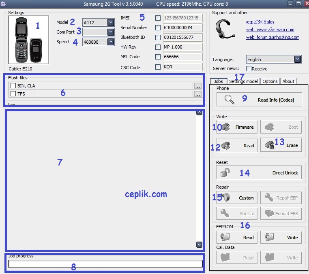
Task: Toggle the Server news Receive checkbox
Action: point(249,69)
